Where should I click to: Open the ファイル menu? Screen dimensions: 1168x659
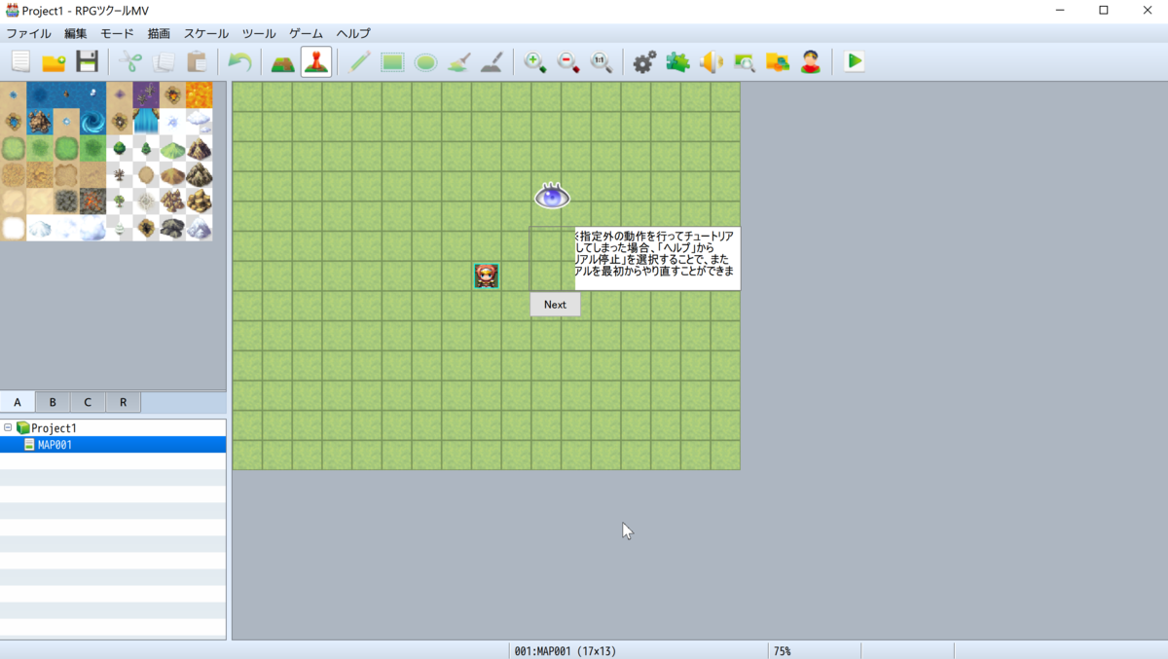[28, 33]
